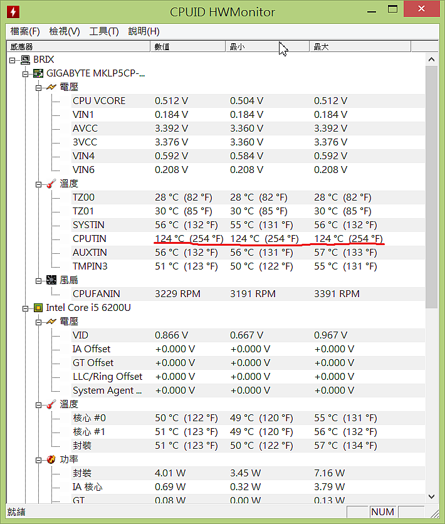The width and height of the screenshot is (445, 524).
Task: Click the 7.16 W maximum package power
Action: pyautogui.click(x=329, y=473)
